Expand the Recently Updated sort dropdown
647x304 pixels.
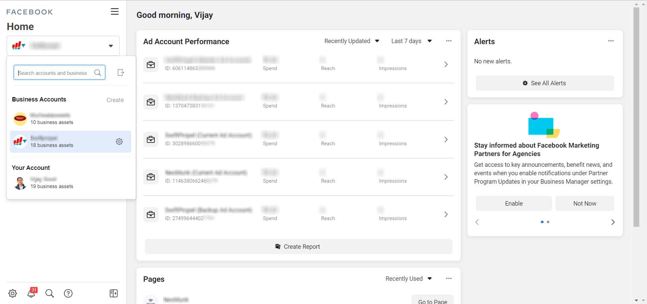click(351, 41)
